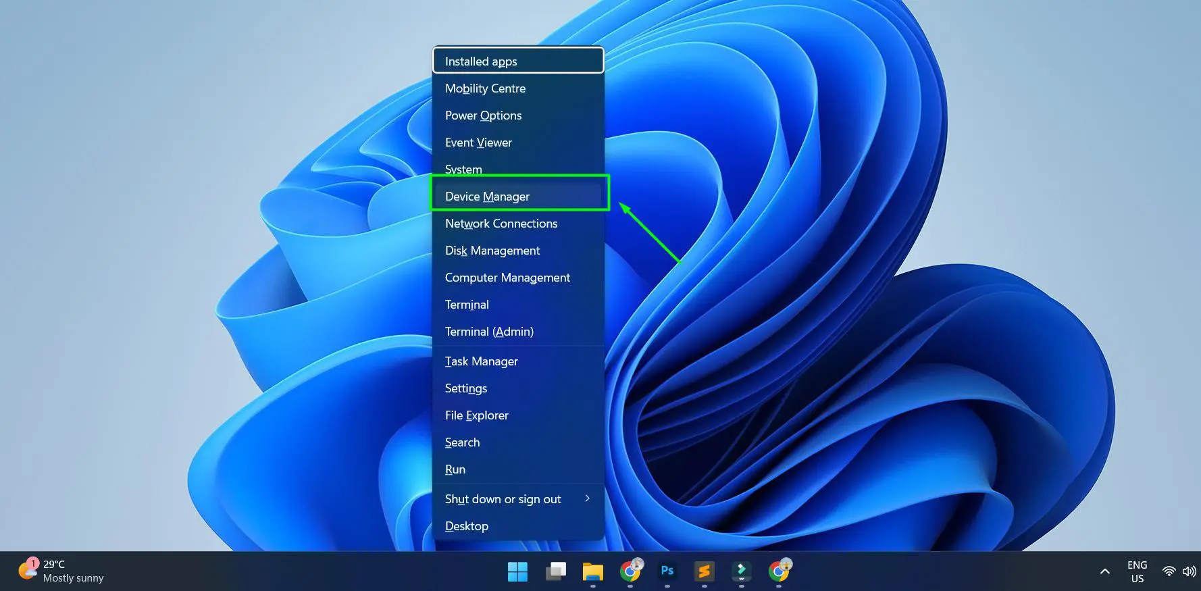1201x591 pixels.
Task: Switch the ENG US input language
Action: 1138,571
